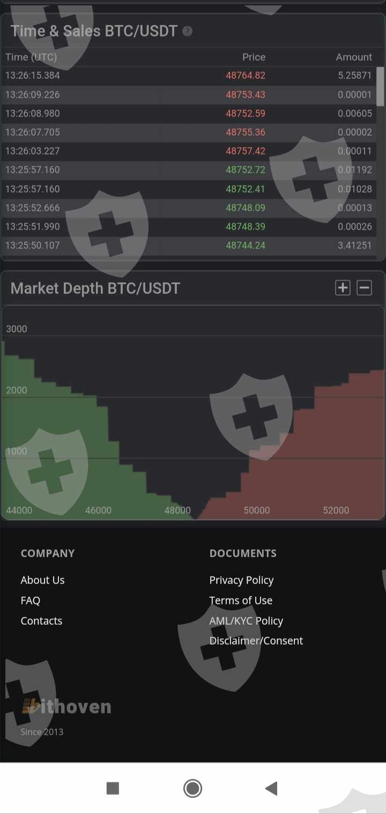Viewport: 386px width, 814px height.
Task: Open the Disclaimer/Consent link
Action: (x=256, y=641)
